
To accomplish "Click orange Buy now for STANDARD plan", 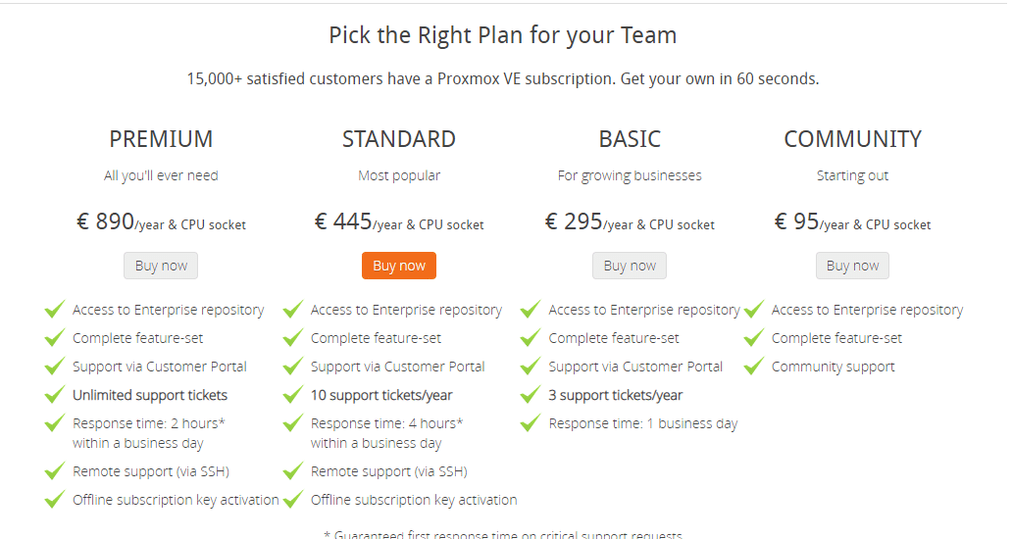I will (x=399, y=266).
